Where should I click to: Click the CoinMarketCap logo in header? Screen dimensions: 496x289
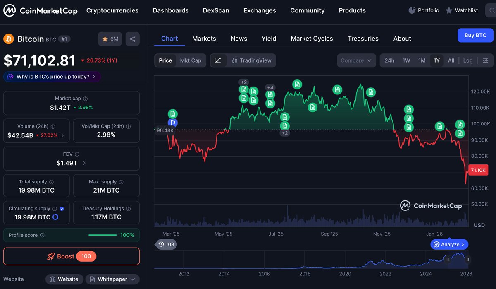click(41, 11)
